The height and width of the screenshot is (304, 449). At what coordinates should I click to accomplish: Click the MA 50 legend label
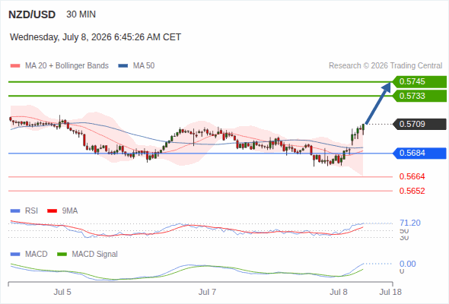pyautogui.click(x=144, y=66)
